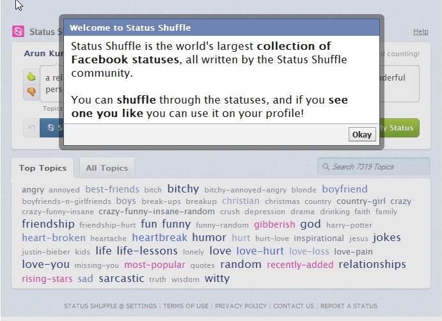
Task: Select the boyfriend topic
Action: (x=345, y=189)
